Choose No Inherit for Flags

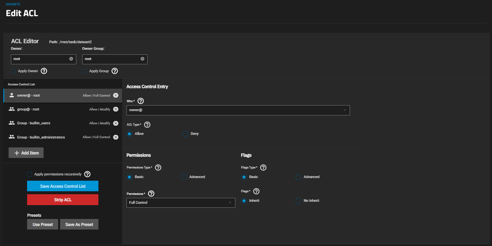(299, 201)
